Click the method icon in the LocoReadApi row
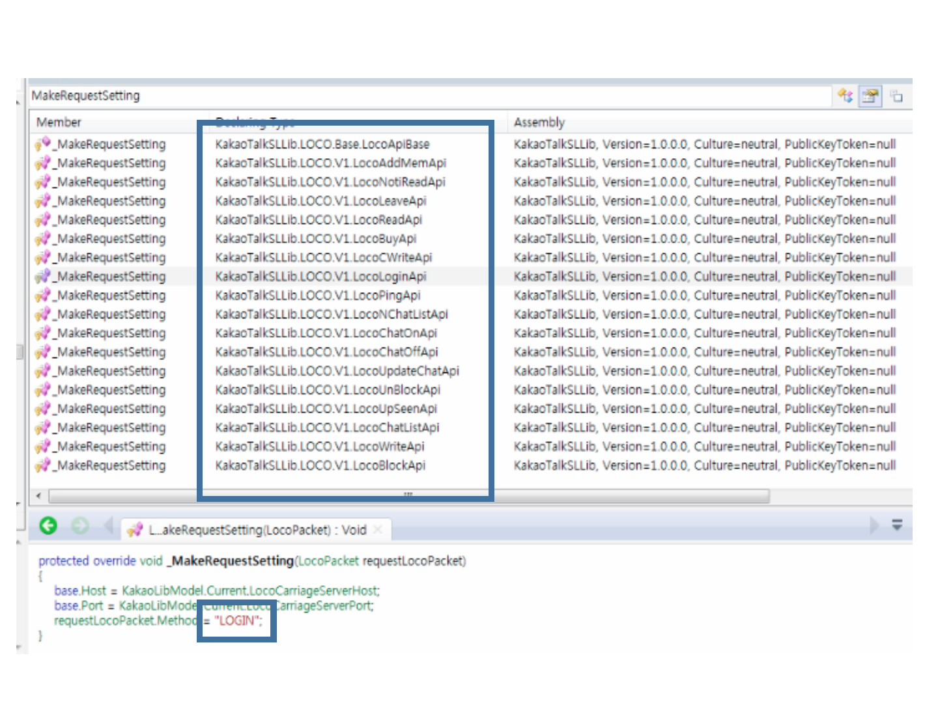The height and width of the screenshot is (703, 938). pos(43,219)
